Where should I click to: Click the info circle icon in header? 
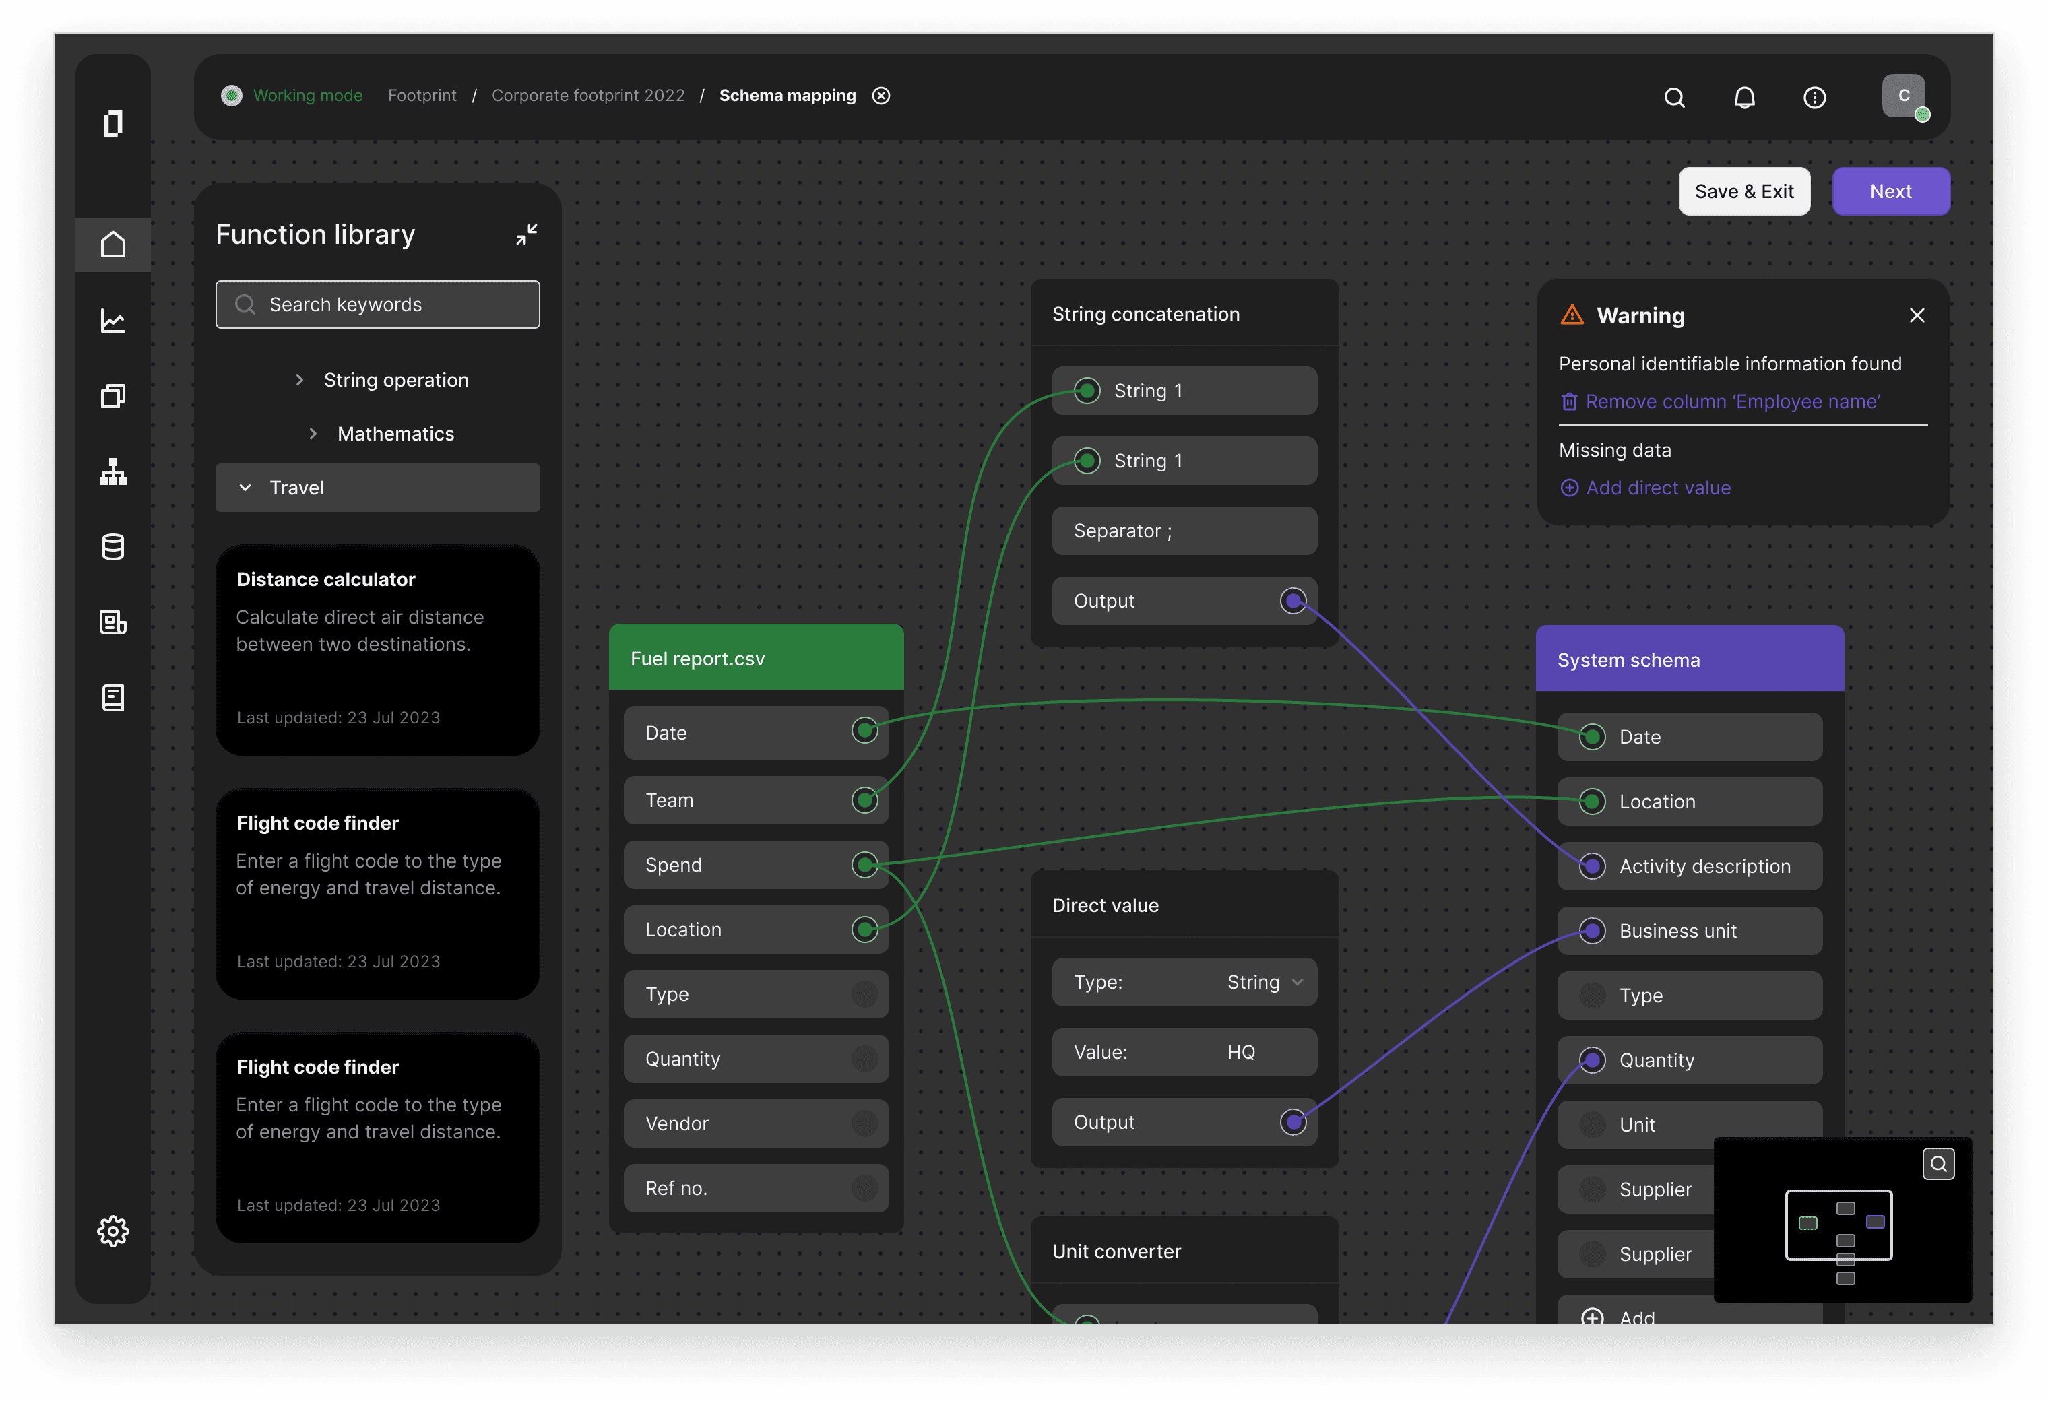1814,97
